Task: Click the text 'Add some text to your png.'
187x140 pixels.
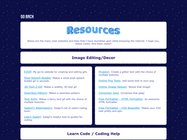Action: [138, 81]
